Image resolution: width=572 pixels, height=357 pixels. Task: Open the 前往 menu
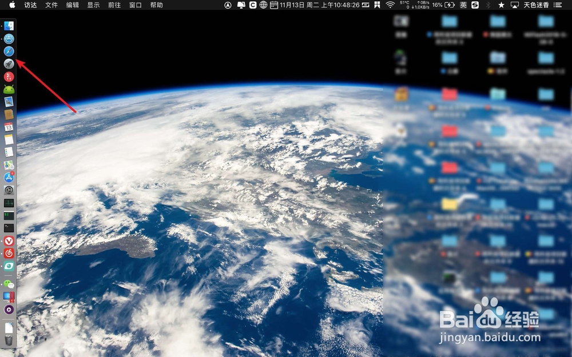(x=114, y=5)
